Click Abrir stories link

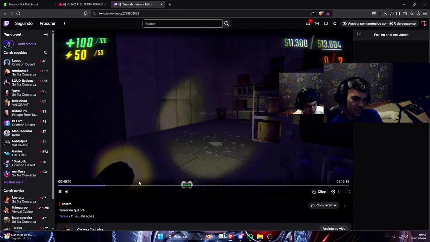27,44
